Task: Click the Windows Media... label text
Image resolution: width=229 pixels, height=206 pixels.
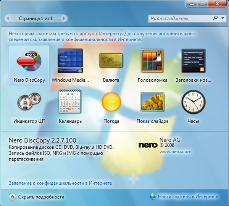Action: click(70, 80)
